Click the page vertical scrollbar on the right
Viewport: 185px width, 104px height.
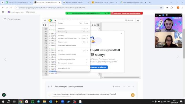(x=184, y=44)
